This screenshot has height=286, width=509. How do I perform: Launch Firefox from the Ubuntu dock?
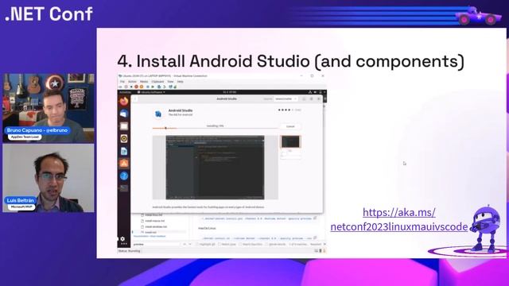[124, 102]
